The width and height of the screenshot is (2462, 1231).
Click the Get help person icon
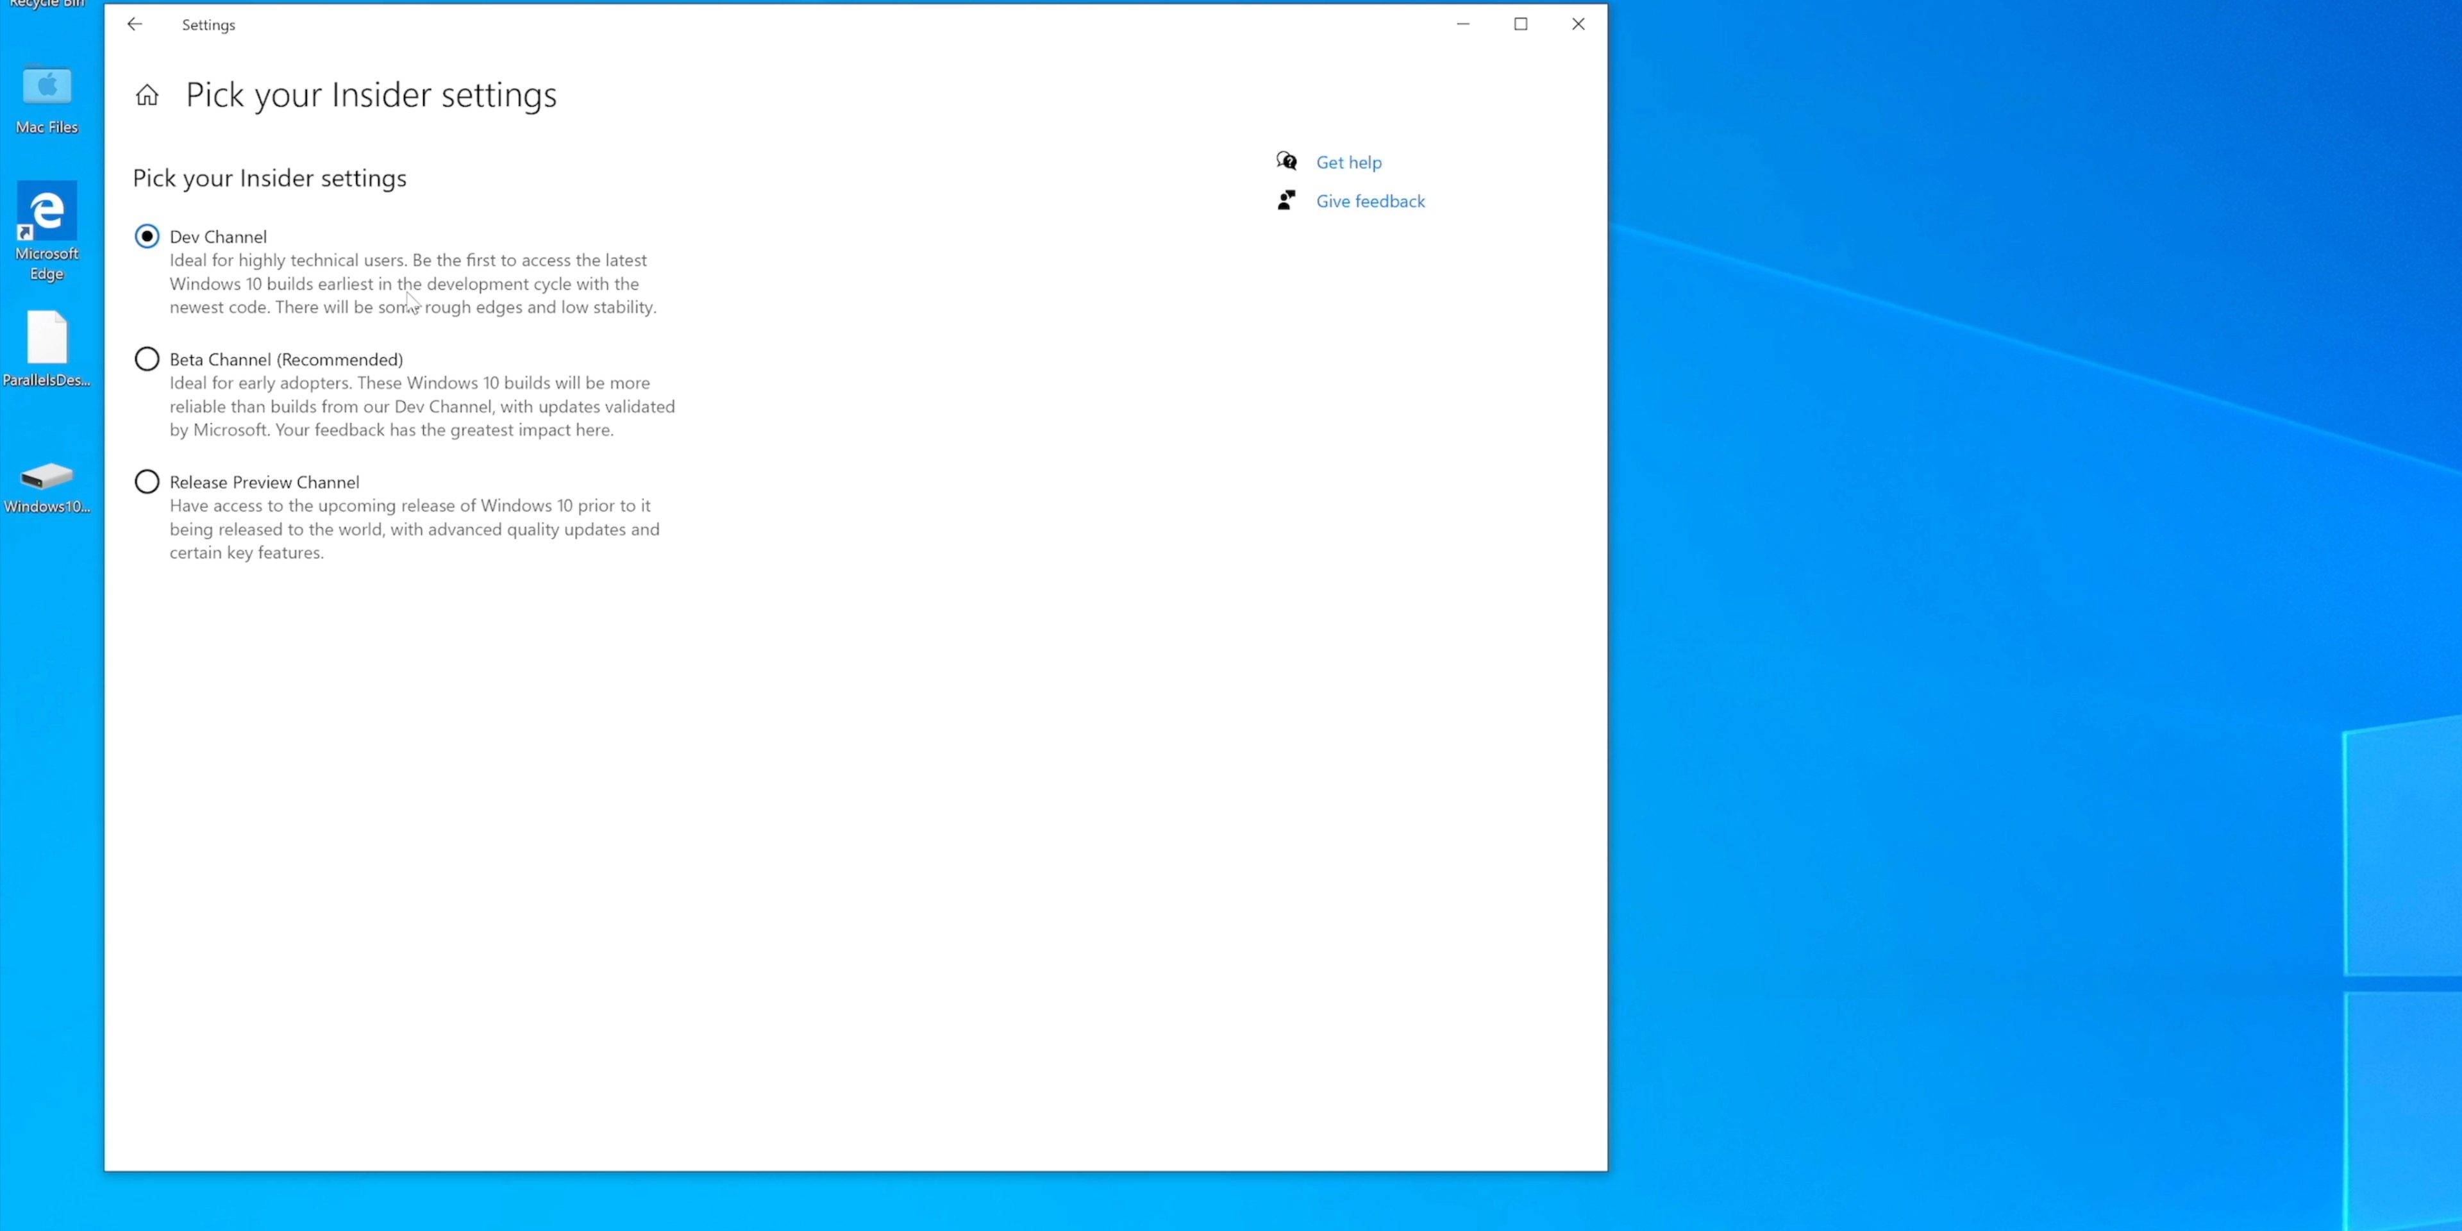pos(1286,160)
